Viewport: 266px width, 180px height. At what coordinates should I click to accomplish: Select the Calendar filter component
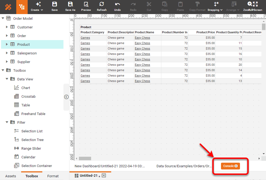[28, 157]
